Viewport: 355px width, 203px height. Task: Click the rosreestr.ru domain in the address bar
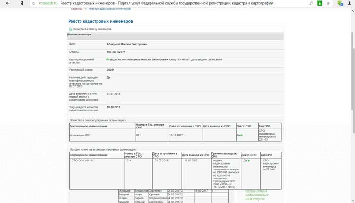(x=48, y=3)
